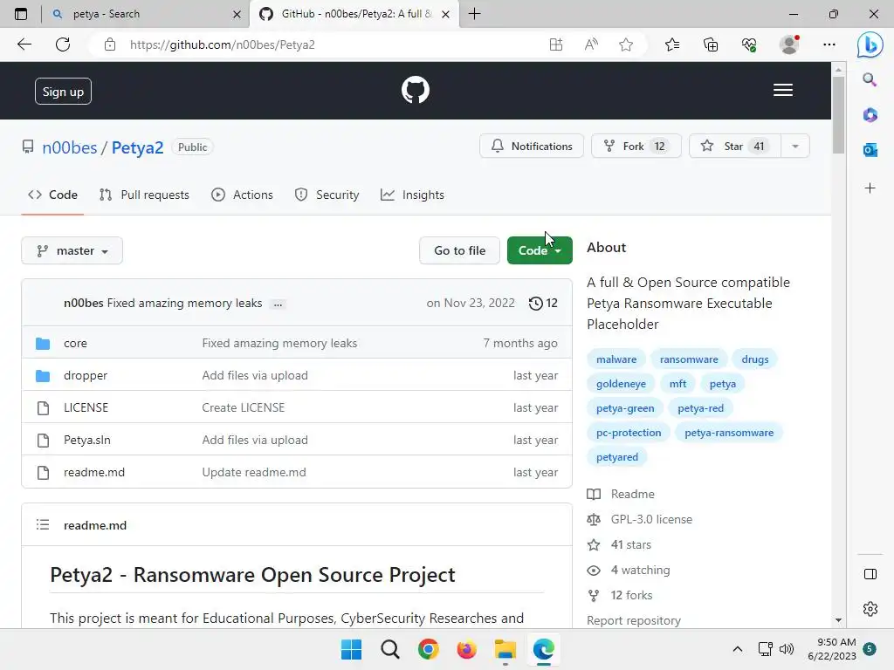894x670 pixels.
Task: Open a new browser tab
Action: point(474,14)
